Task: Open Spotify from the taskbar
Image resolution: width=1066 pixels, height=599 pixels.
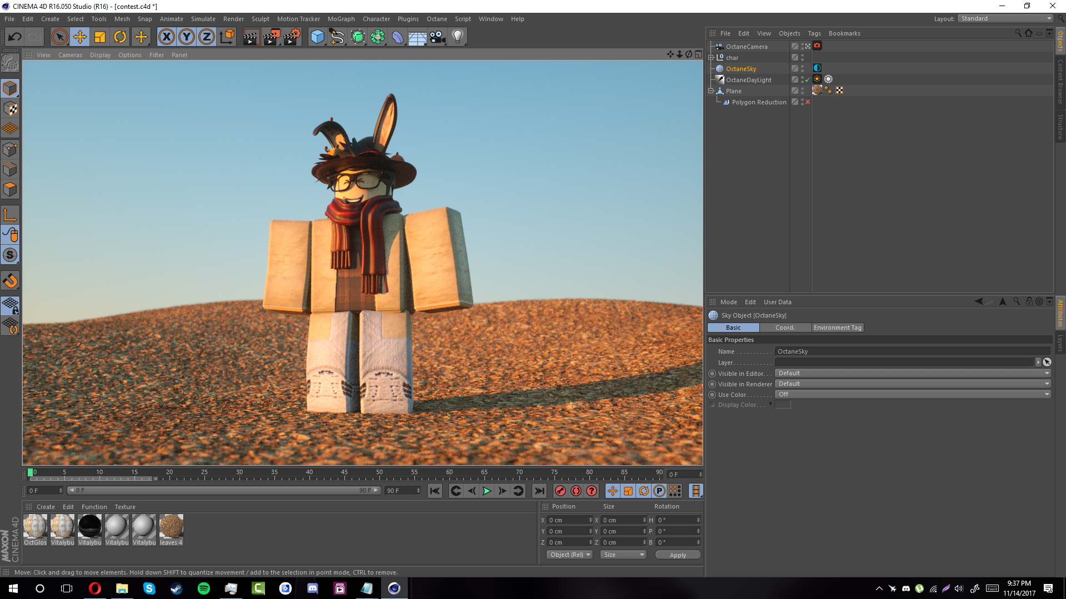Action: click(x=204, y=588)
